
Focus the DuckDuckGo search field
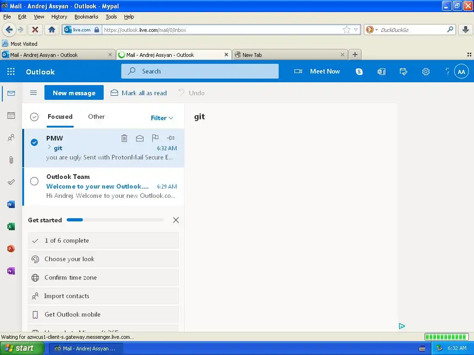click(x=412, y=30)
